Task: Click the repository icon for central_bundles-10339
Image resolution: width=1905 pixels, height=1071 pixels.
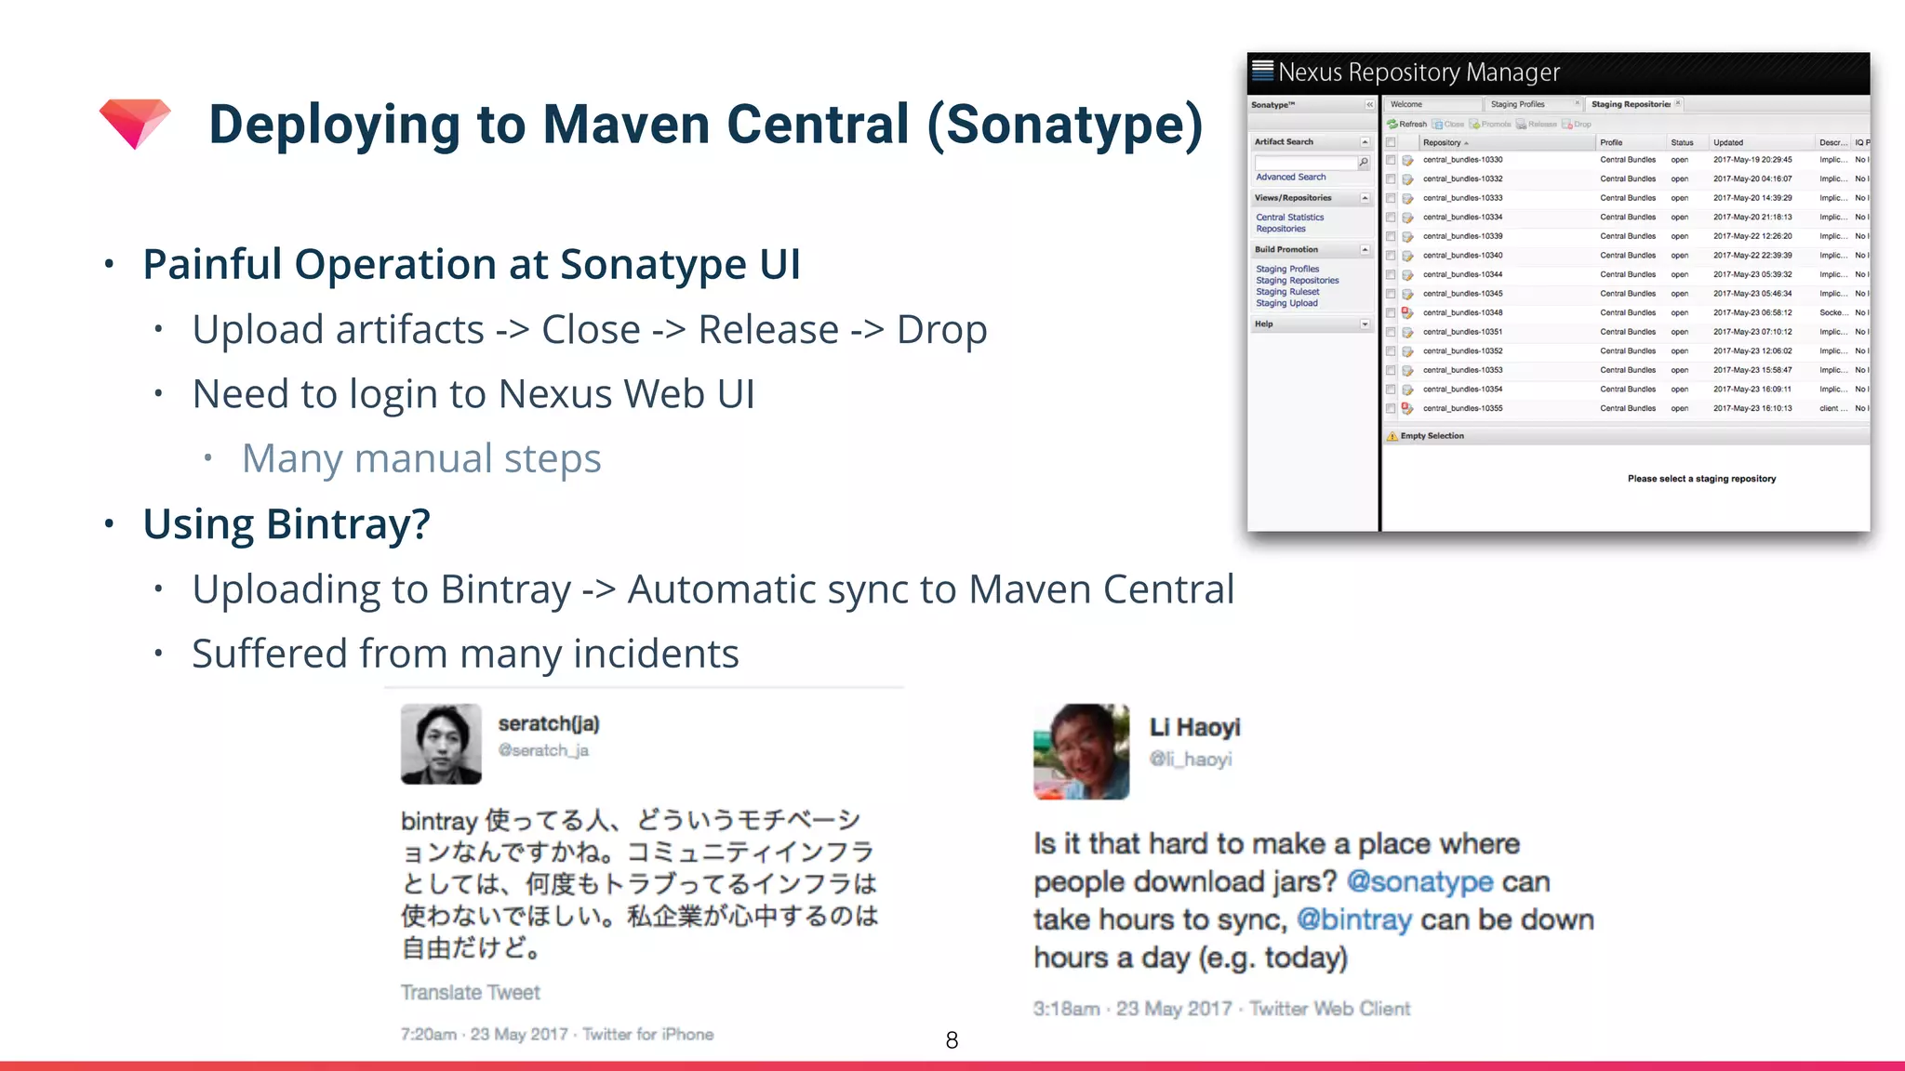Action: click(x=1407, y=236)
